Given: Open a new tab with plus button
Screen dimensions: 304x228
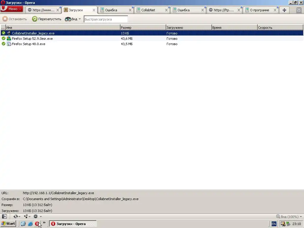Looking at the screenshot, I should 284,10.
